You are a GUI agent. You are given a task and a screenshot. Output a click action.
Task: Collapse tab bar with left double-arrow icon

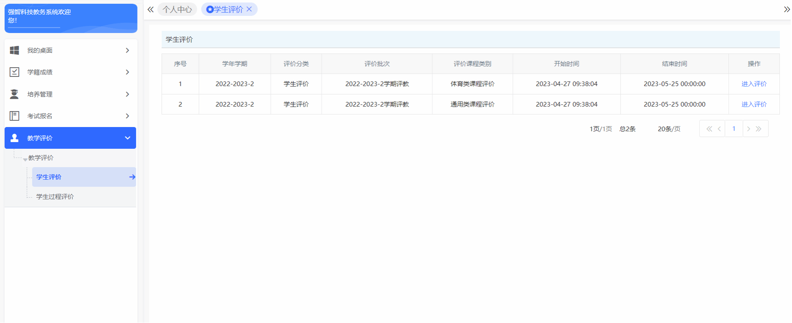(x=150, y=10)
